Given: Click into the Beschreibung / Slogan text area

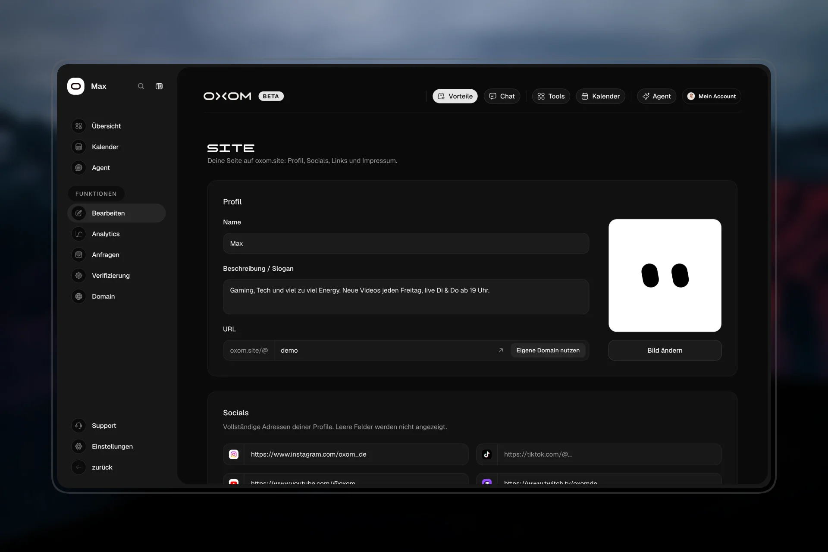Looking at the screenshot, I should pyautogui.click(x=406, y=297).
